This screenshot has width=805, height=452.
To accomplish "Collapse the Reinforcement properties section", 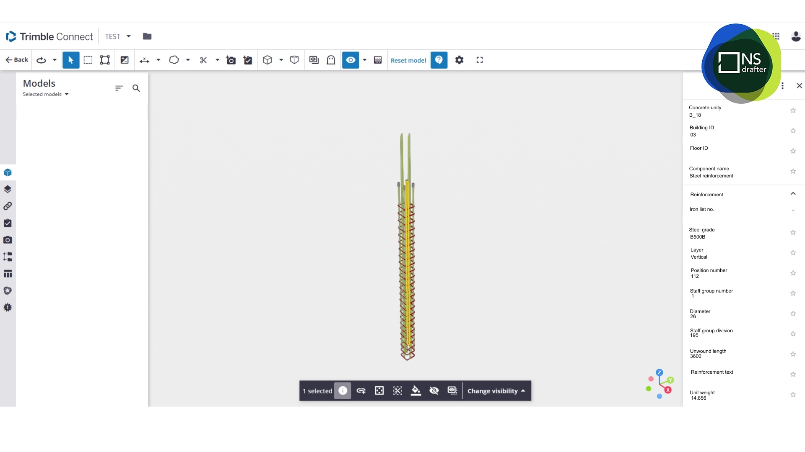I will click(x=793, y=193).
